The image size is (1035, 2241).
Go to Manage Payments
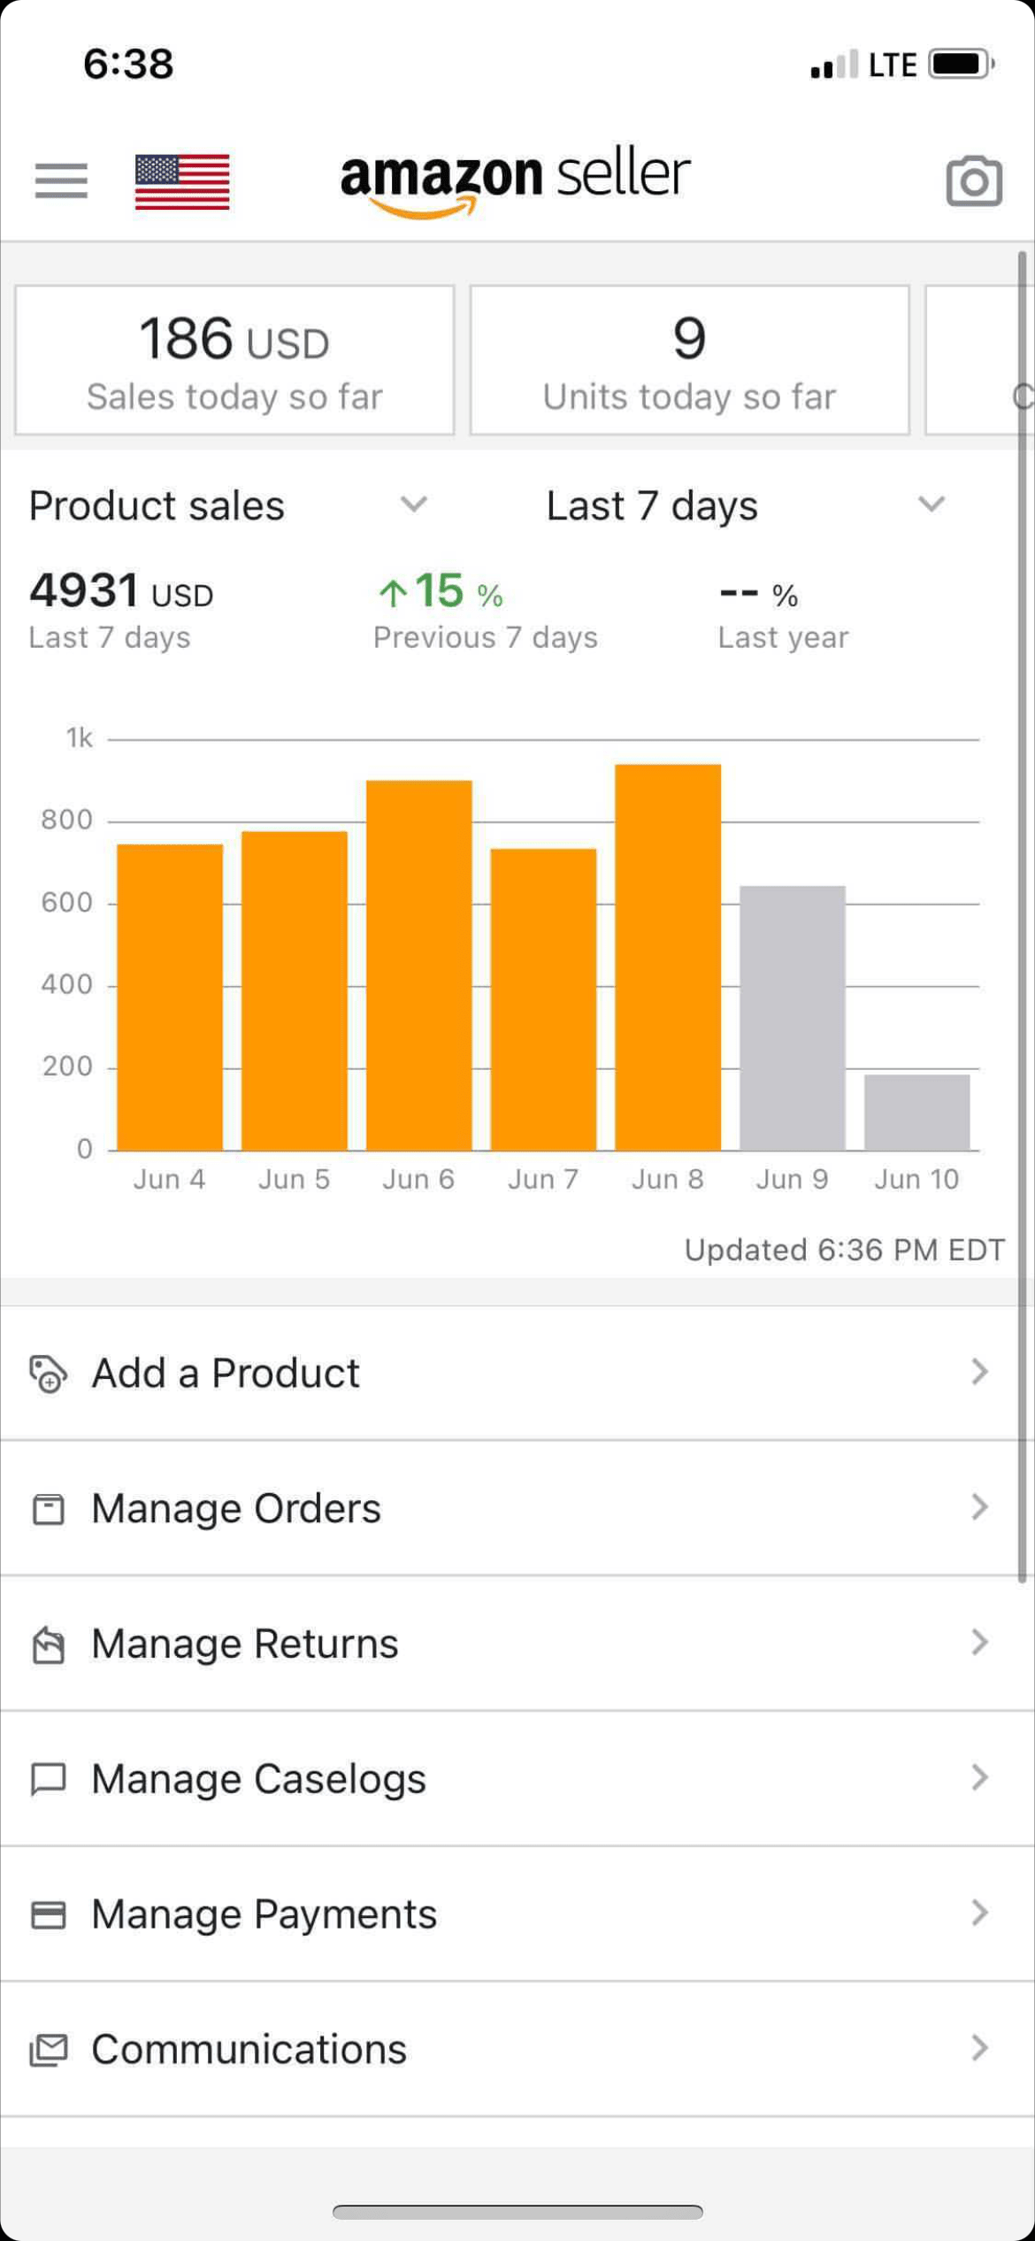pos(264,1914)
